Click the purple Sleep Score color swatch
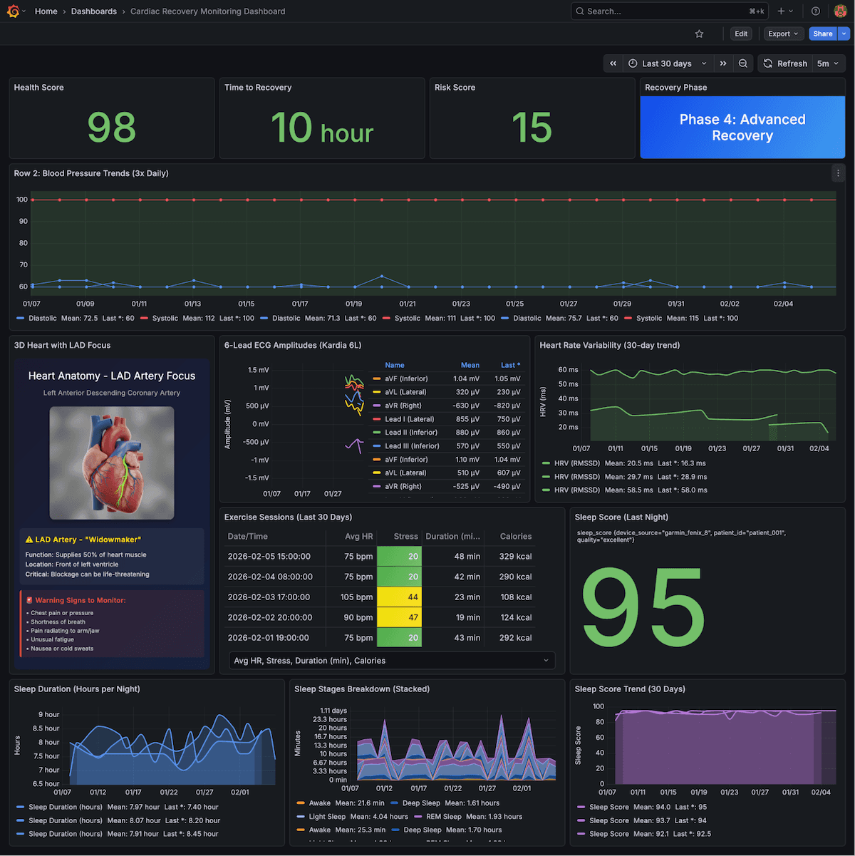Image resolution: width=855 pixels, height=856 pixels. click(581, 807)
